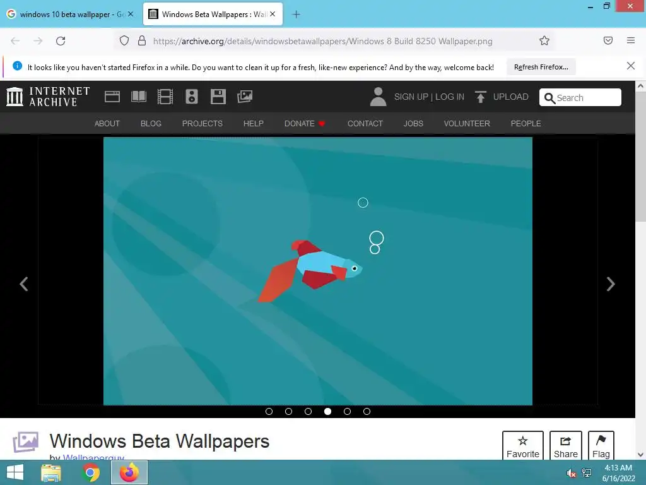Launch Google Chrome from taskbar
This screenshot has width=646, height=485.
90,472
